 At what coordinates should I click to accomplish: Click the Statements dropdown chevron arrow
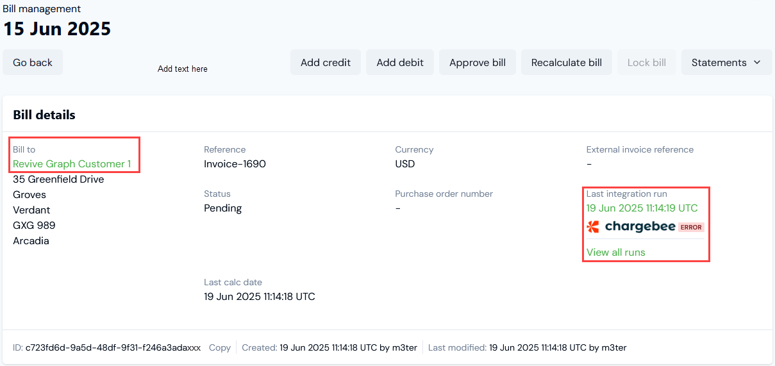click(757, 62)
